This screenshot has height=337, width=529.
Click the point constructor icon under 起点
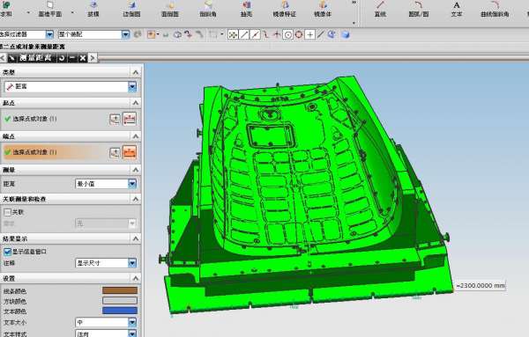click(115, 119)
